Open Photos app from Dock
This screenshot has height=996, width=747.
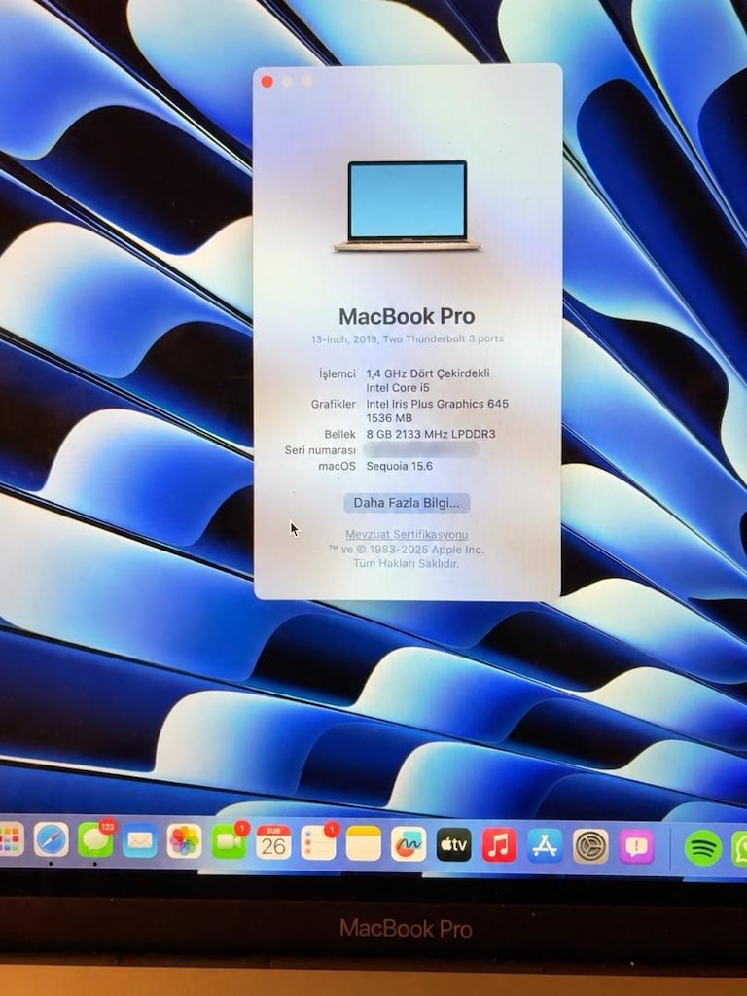(x=184, y=841)
